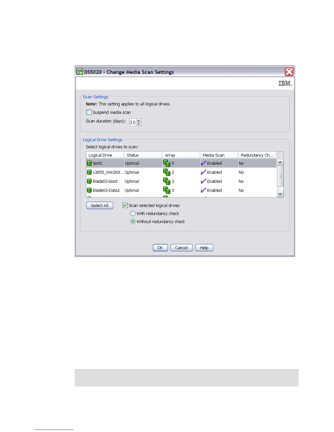Click scroll down arrow of drive list

click(280, 194)
